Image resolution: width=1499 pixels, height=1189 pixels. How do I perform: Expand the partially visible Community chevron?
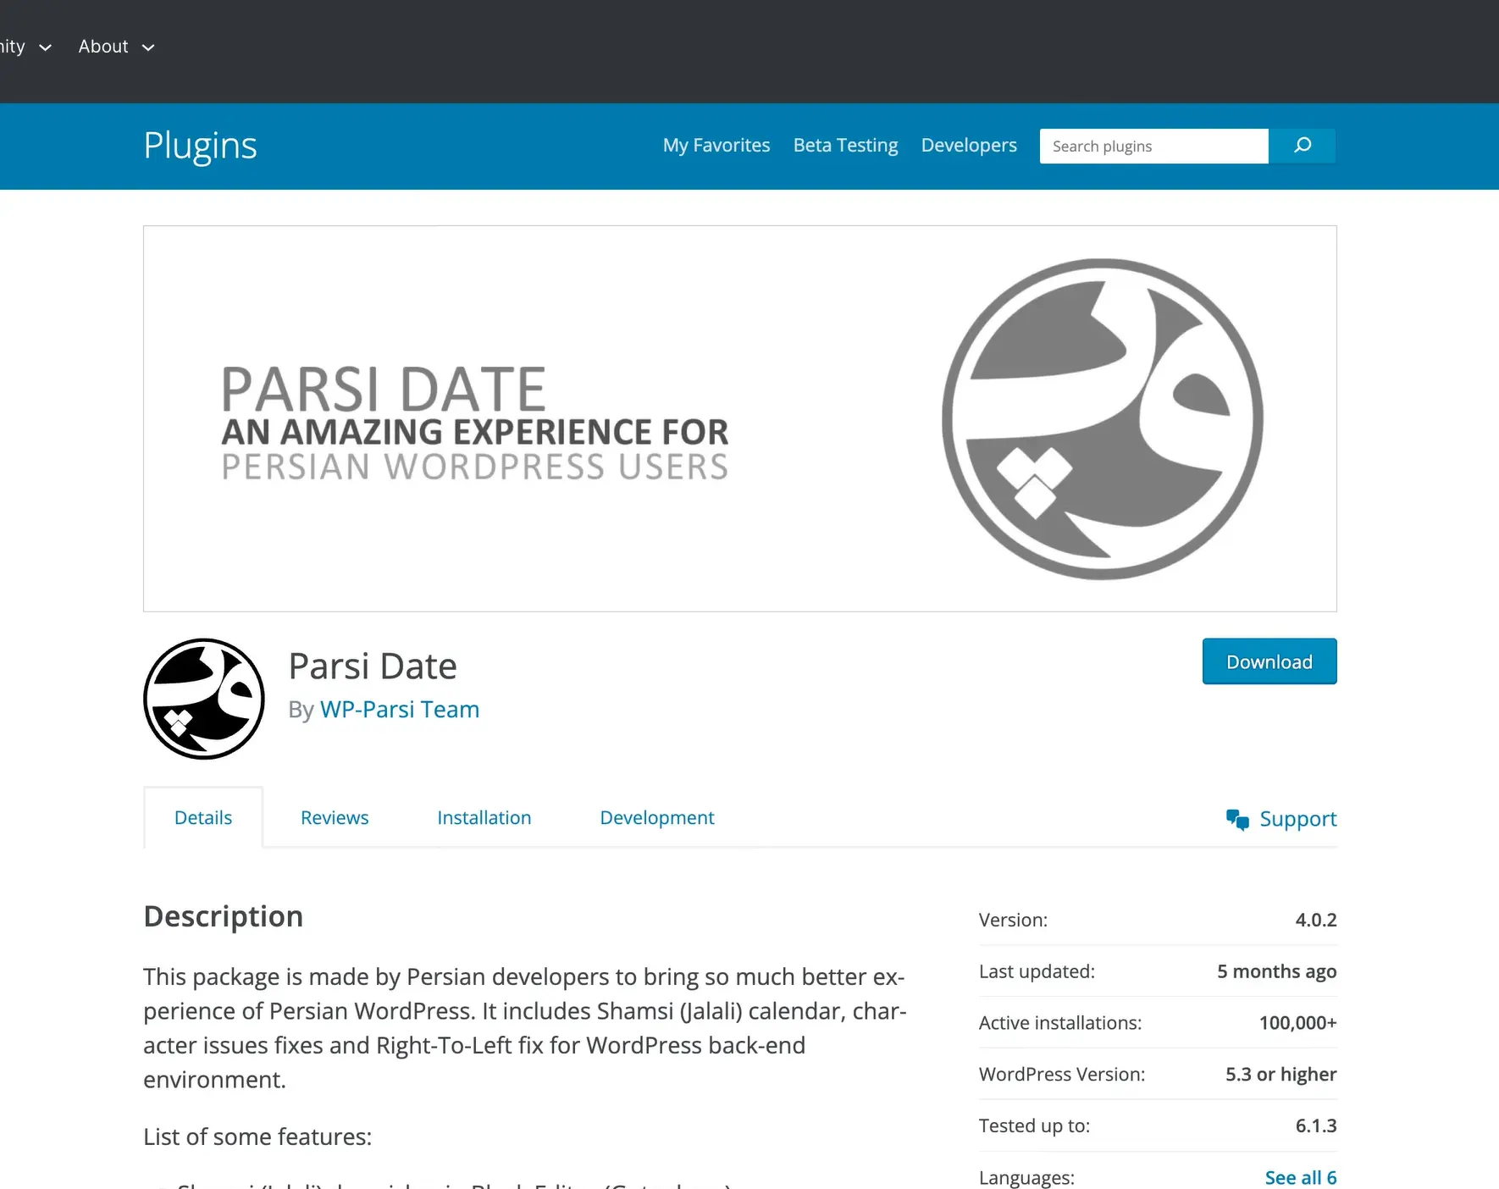(x=46, y=47)
